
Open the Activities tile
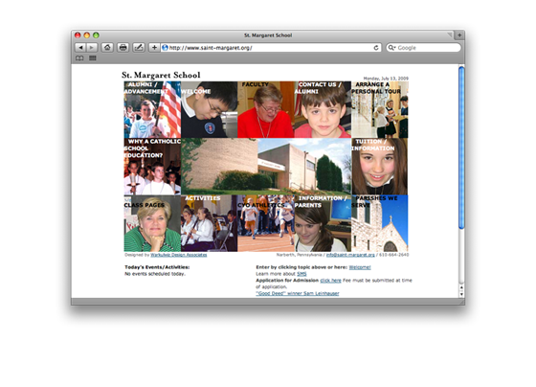pos(210,223)
